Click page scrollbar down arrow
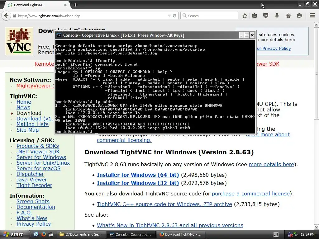The image size is (319, 239). coord(317,227)
